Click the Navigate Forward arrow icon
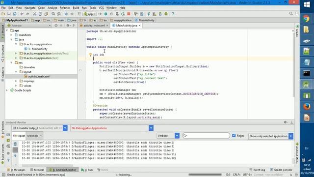The image size is (314, 177). pyautogui.click(x=72, y=14)
